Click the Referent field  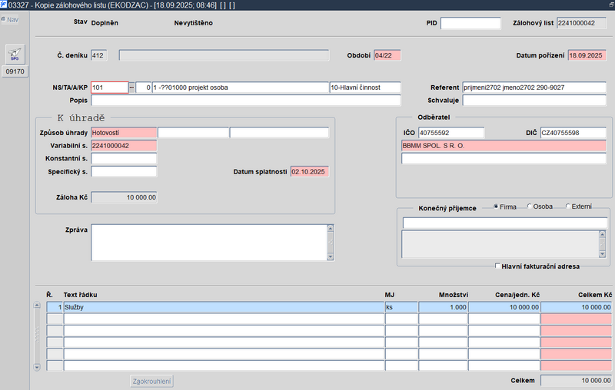(x=534, y=88)
